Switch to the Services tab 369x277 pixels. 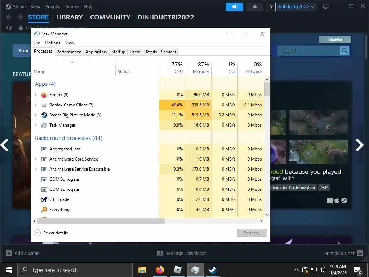point(169,52)
